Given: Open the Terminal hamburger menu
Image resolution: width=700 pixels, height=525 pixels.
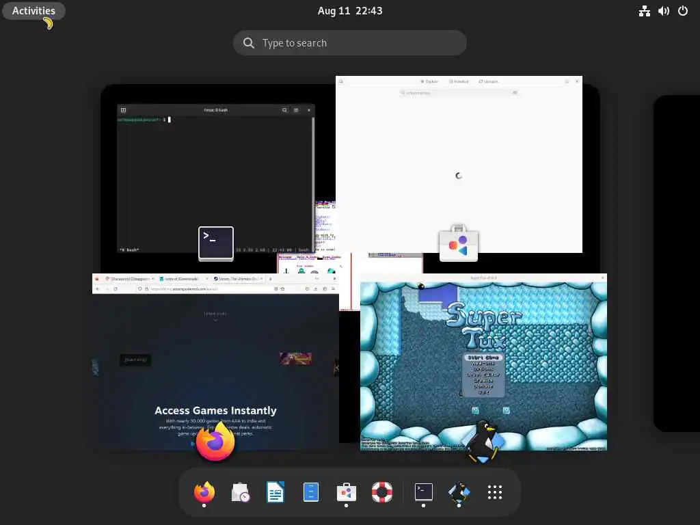Looking at the screenshot, I should pos(296,110).
